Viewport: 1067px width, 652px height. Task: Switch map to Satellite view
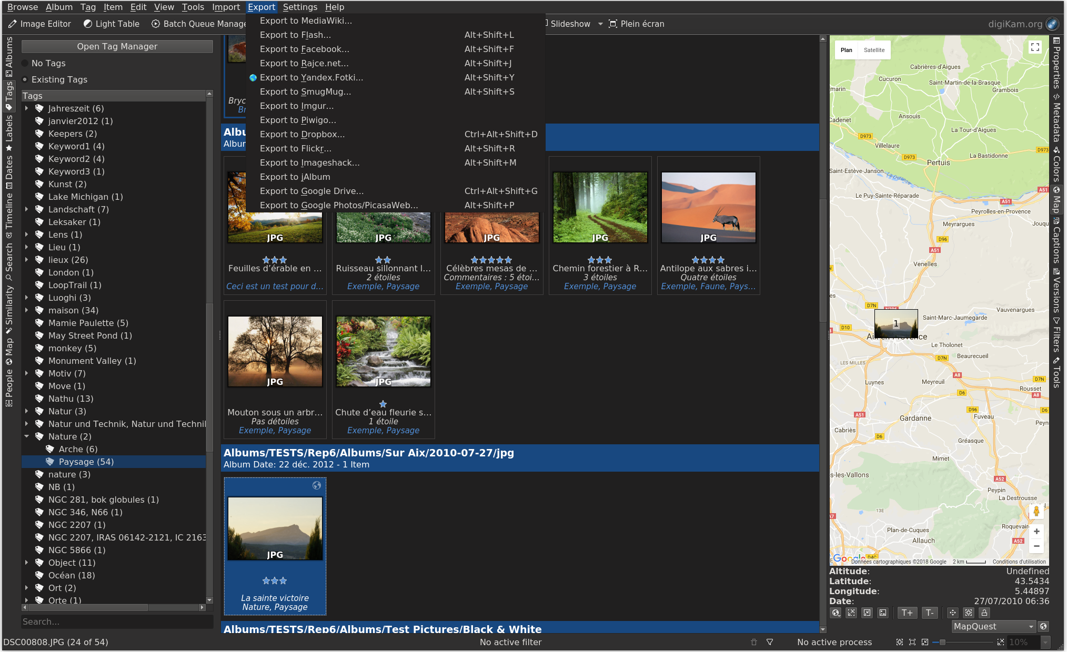pyautogui.click(x=874, y=50)
